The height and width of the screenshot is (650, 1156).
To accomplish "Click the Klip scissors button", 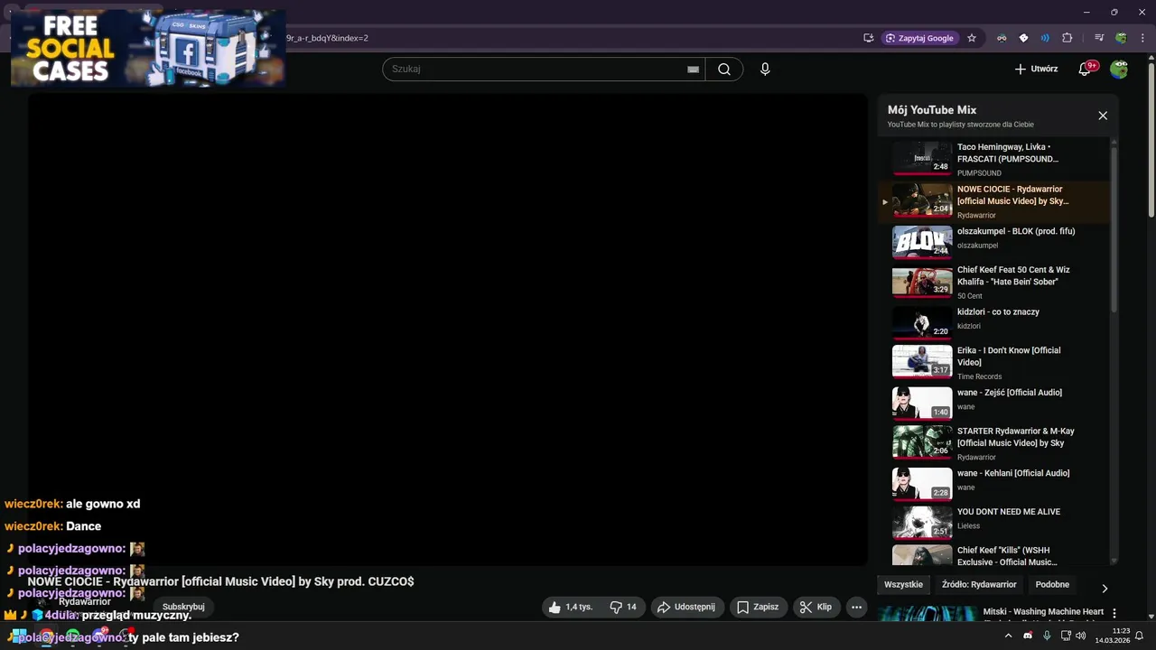I will pos(816,608).
